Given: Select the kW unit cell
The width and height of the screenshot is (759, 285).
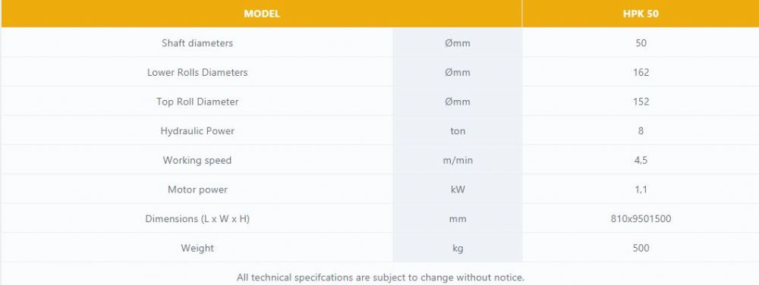Looking at the screenshot, I should 458,189.
